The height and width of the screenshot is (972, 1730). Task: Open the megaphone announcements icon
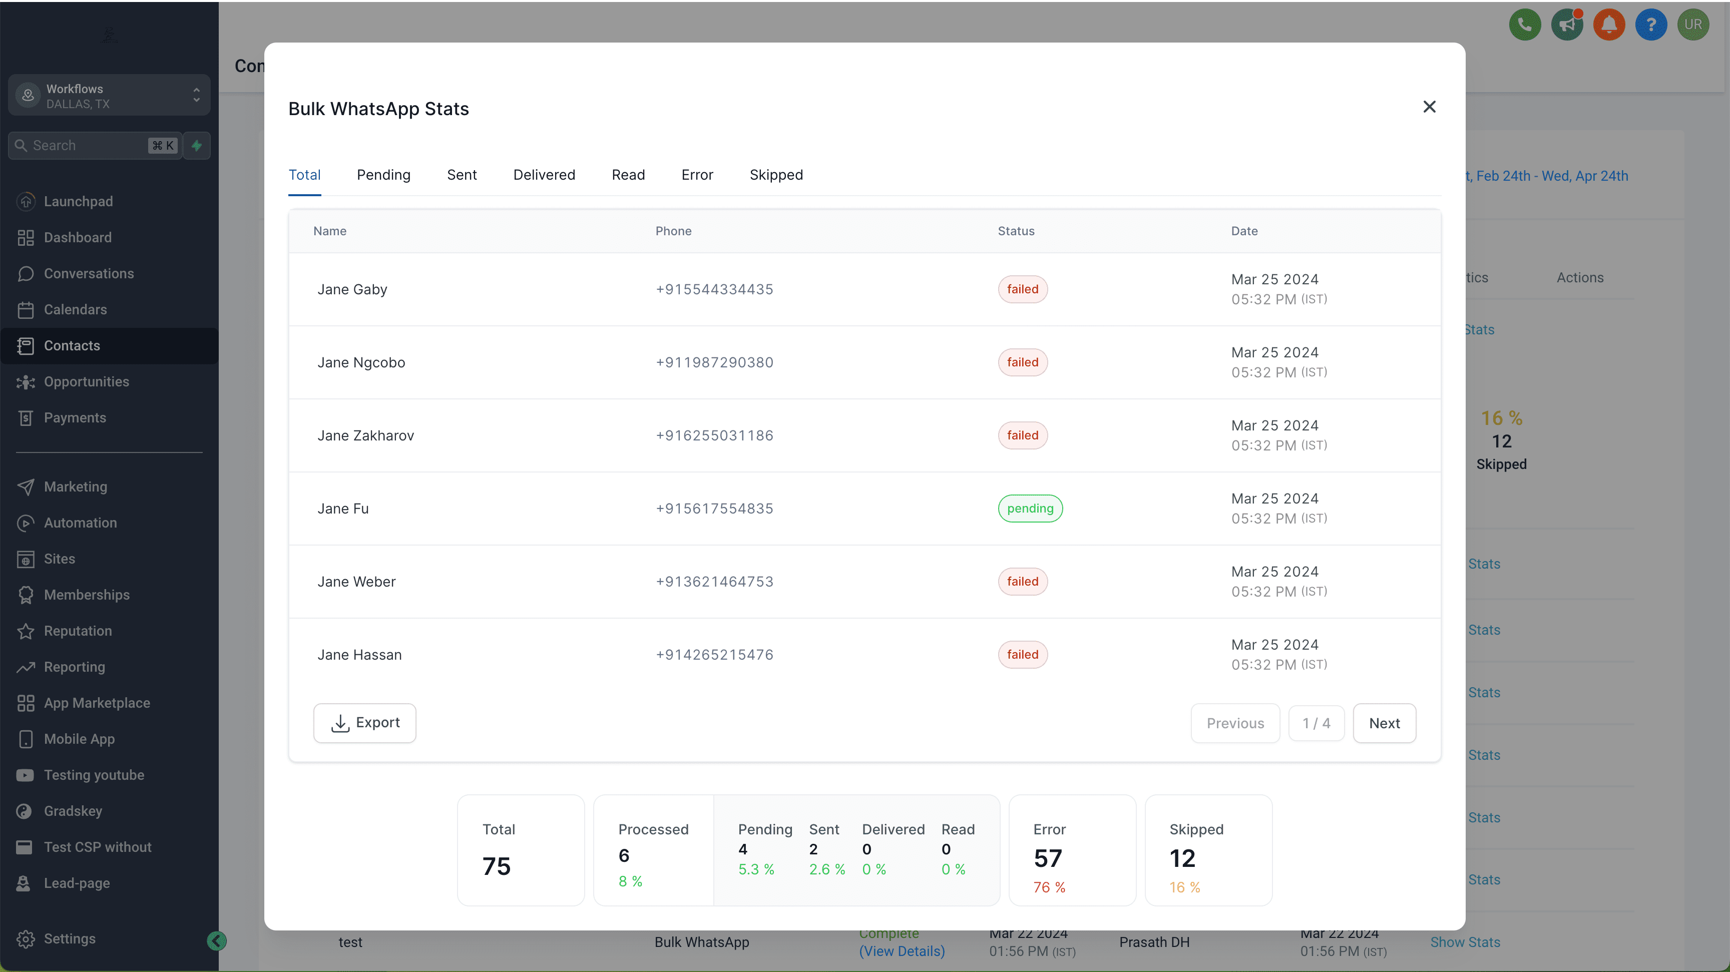(1567, 25)
